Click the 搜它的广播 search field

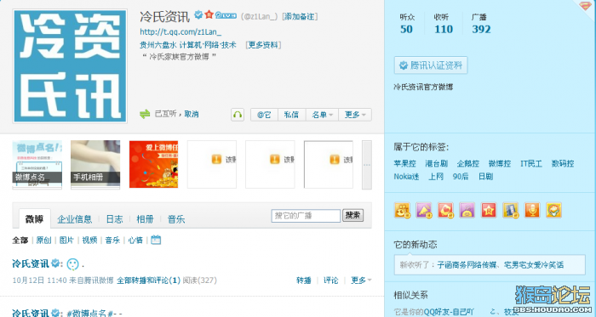[306, 215]
